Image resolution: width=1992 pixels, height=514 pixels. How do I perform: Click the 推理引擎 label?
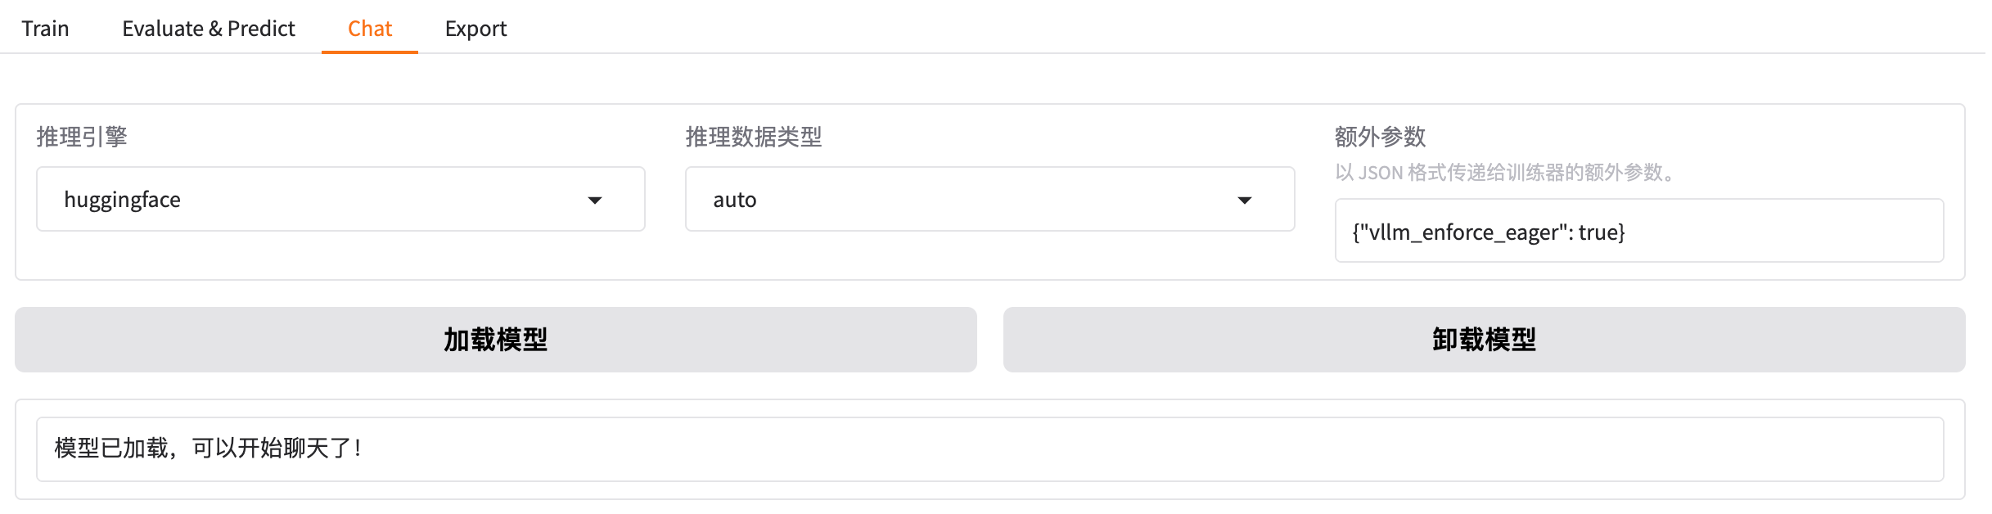tap(82, 138)
